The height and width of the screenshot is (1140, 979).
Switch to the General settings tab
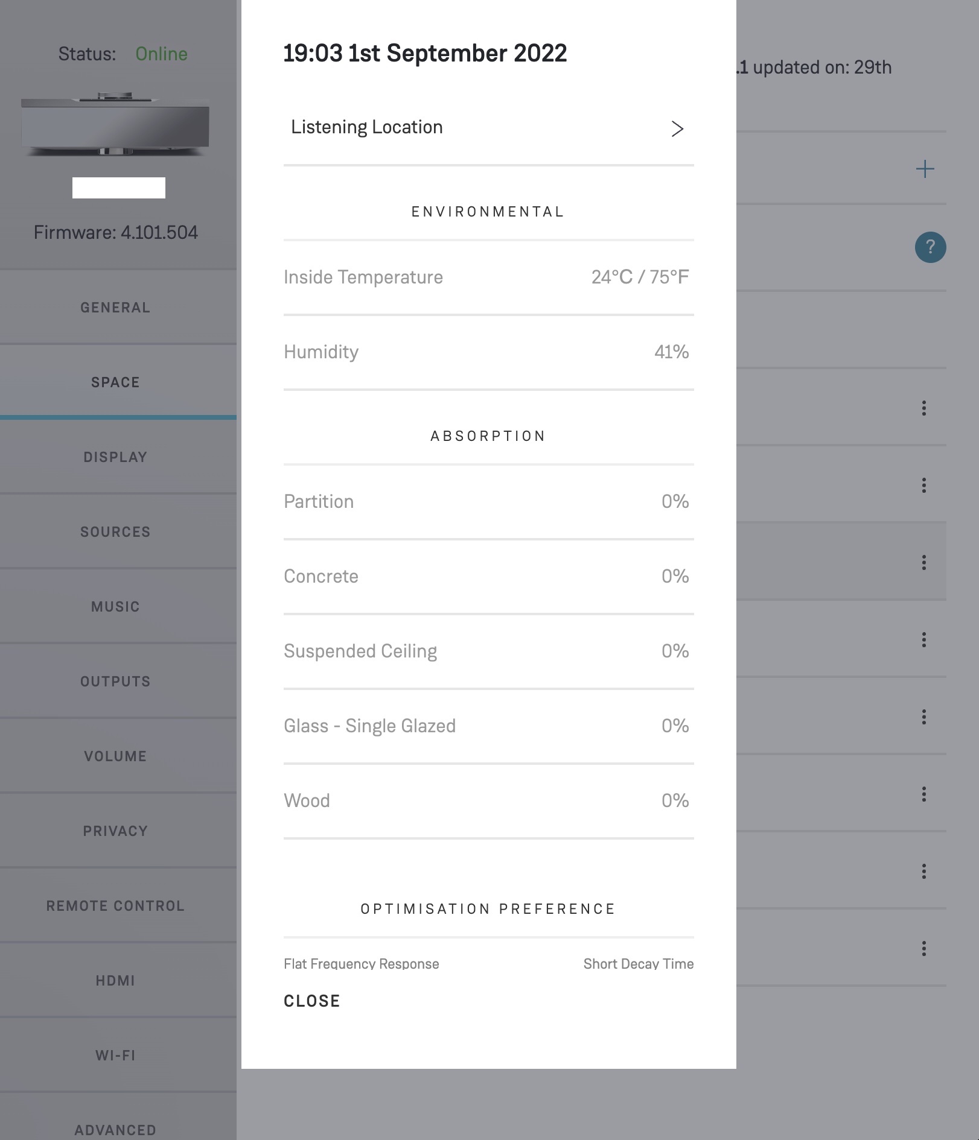coord(115,308)
